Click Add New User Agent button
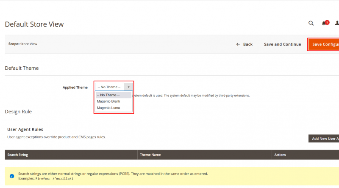Viewport: 339px width, 188px height. [324, 139]
